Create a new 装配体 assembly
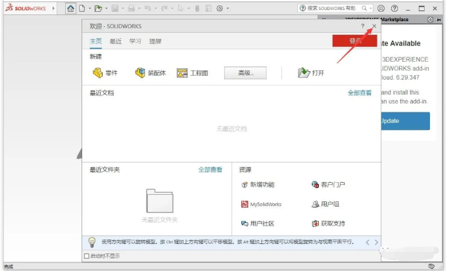Screen dimensions: 455x271 [151, 72]
